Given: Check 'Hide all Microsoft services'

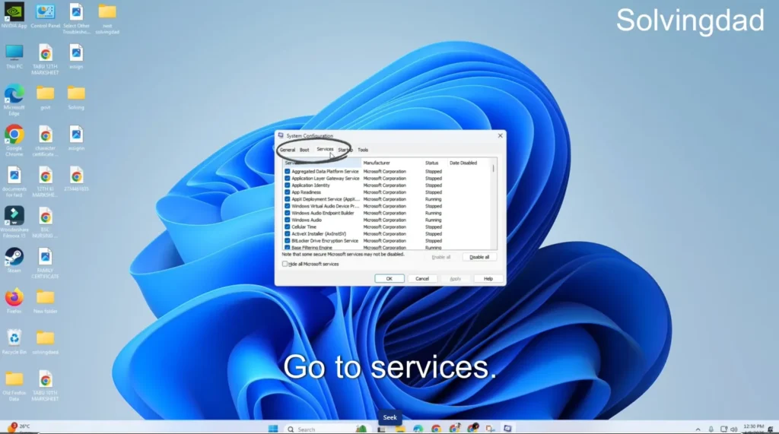Looking at the screenshot, I should tap(285, 265).
